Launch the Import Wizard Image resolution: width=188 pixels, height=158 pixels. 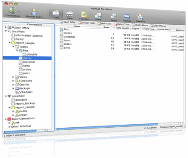click(140, 25)
